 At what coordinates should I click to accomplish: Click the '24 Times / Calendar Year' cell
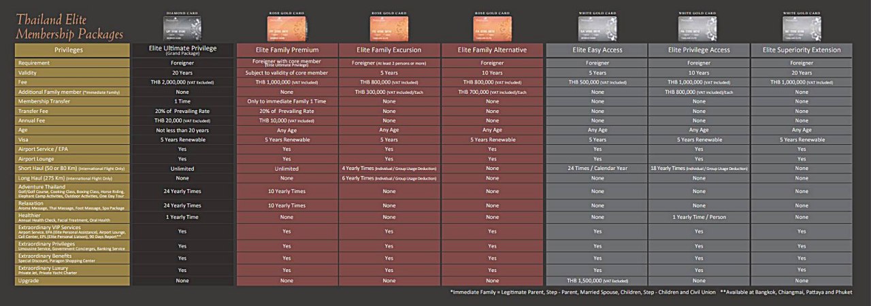coord(597,168)
